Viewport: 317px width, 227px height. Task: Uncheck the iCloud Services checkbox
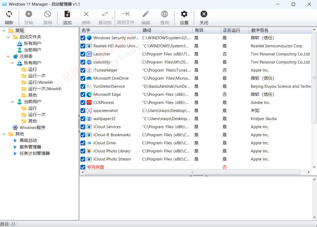pos(83,127)
